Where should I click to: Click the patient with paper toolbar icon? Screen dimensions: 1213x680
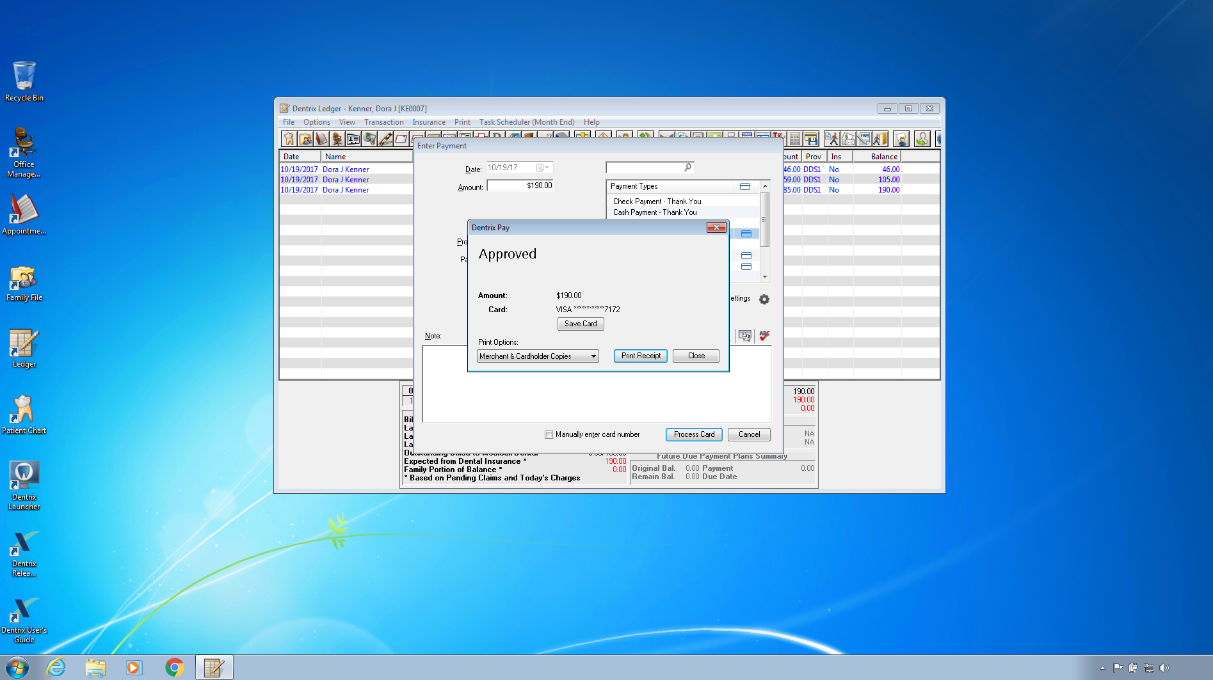point(901,139)
